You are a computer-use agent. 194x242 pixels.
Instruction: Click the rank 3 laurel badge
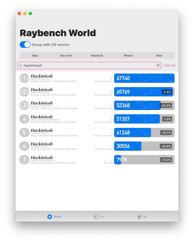point(24,105)
